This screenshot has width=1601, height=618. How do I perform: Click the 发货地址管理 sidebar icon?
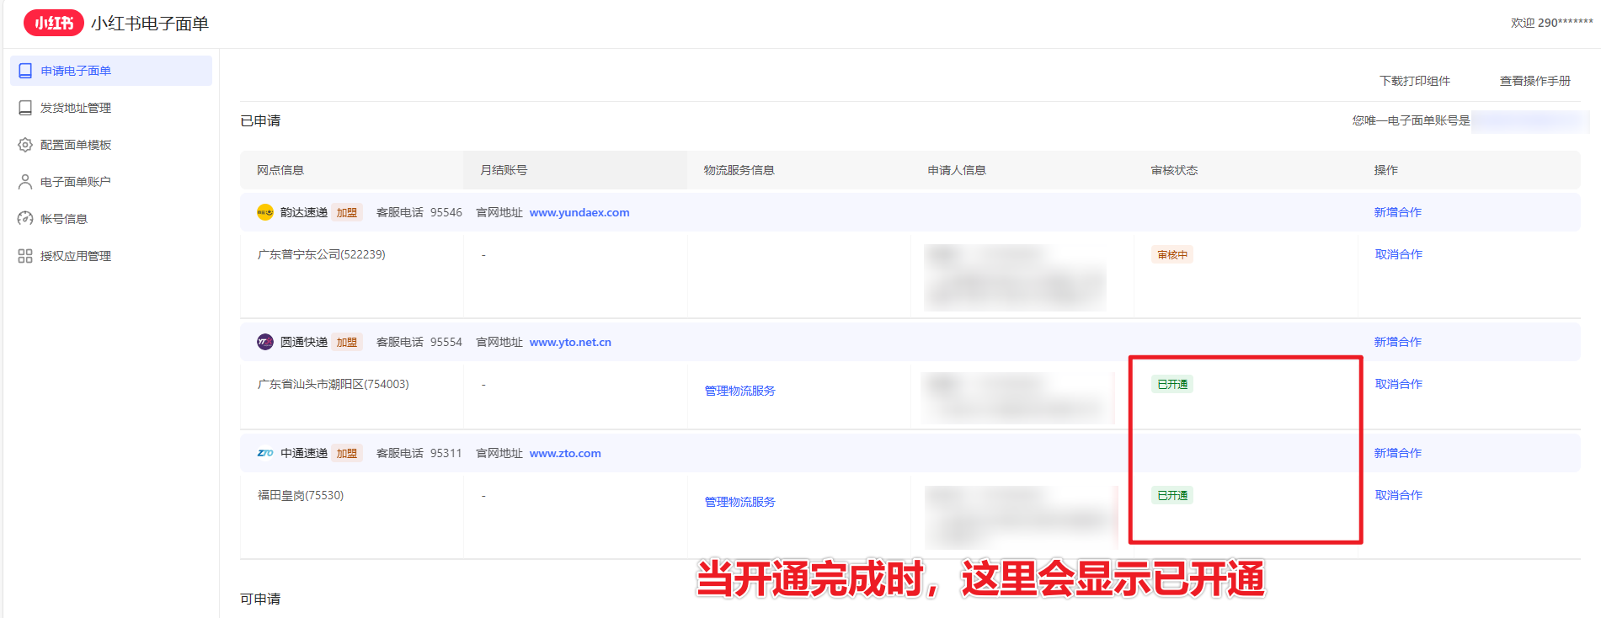coord(25,108)
